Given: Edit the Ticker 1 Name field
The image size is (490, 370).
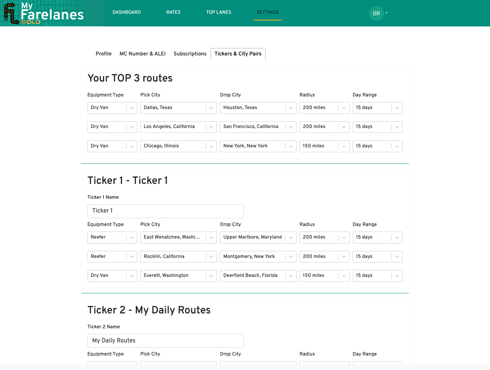Looking at the screenshot, I should coord(166,211).
